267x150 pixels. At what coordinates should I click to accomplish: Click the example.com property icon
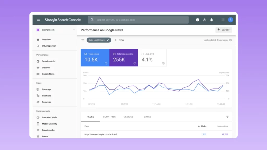coord(38,30)
